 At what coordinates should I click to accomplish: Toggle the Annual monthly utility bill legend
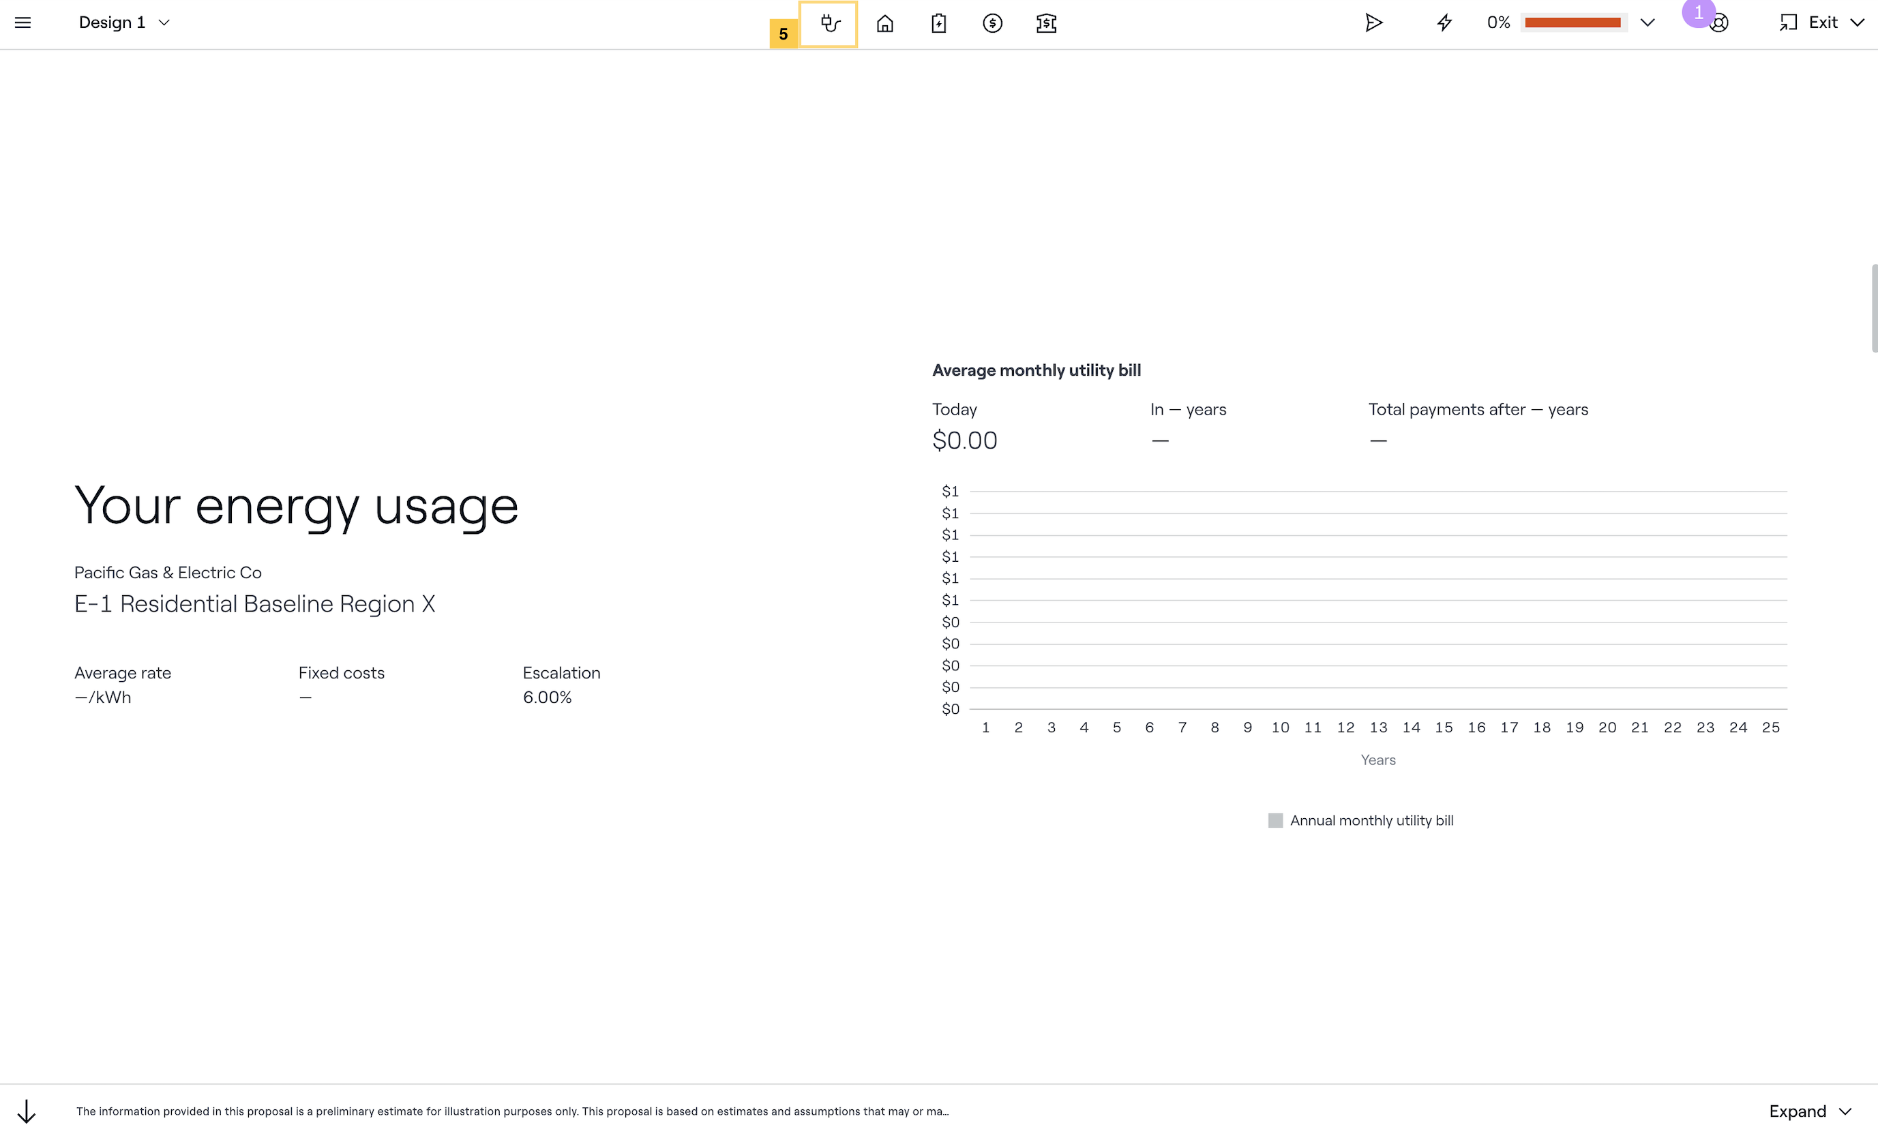[1360, 820]
